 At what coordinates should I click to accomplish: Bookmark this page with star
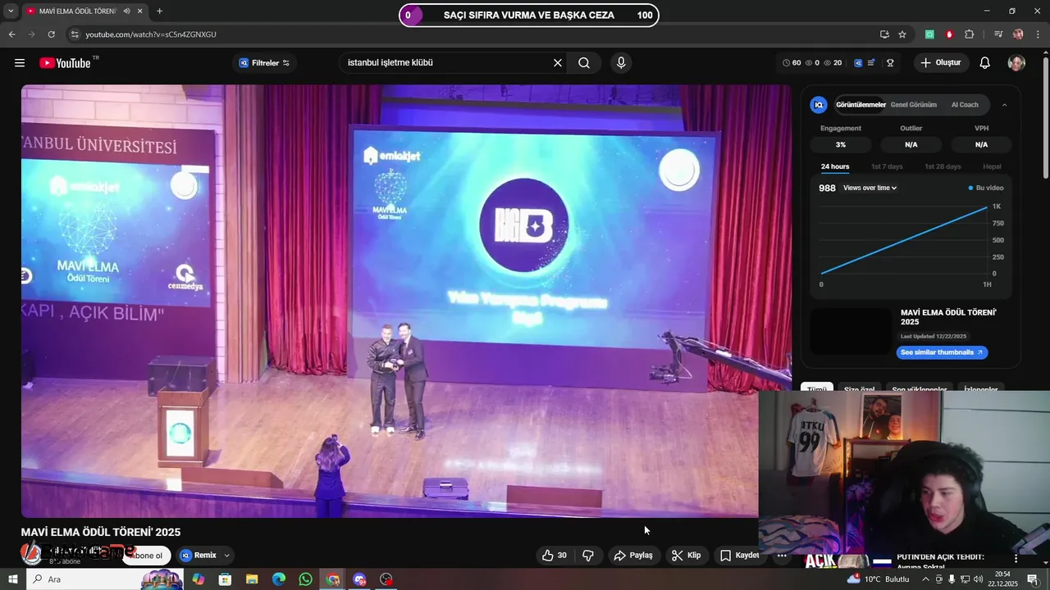[902, 34]
